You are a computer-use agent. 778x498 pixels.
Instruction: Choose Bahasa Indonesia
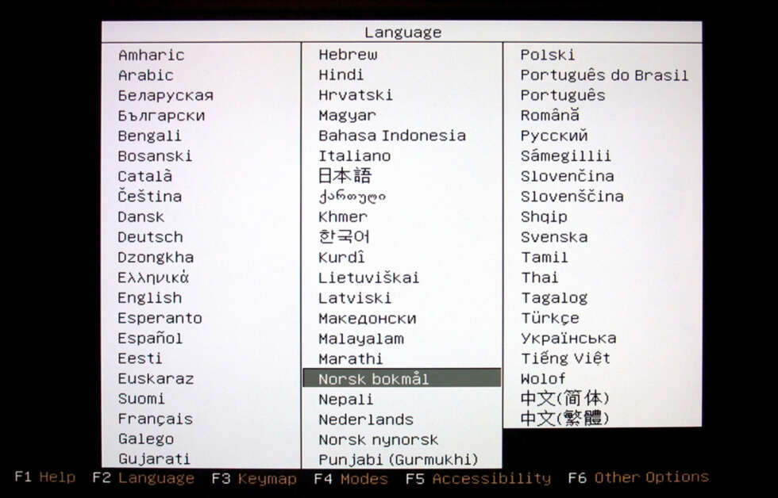(392, 136)
